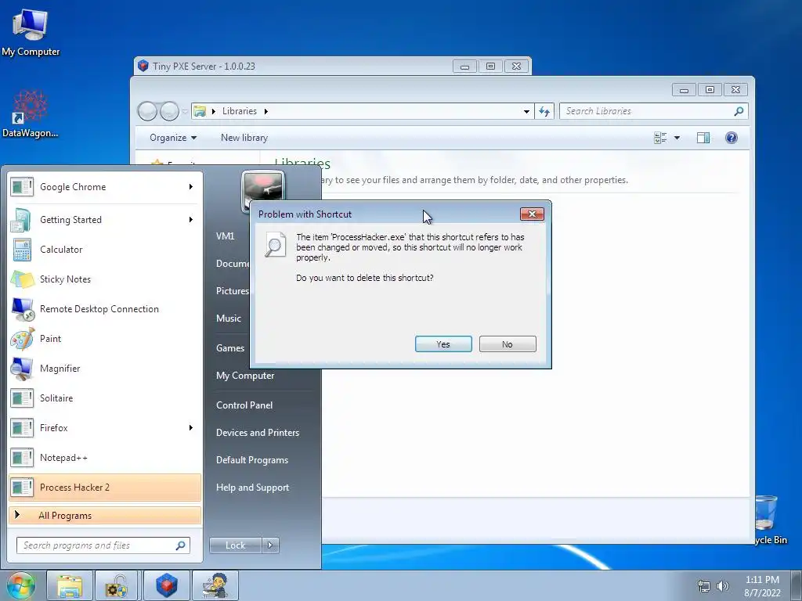The image size is (802, 601).
Task: Click the Search programs and files box
Action: pos(103,545)
